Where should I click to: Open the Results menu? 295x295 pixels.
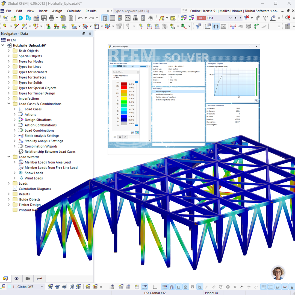pos(91,11)
